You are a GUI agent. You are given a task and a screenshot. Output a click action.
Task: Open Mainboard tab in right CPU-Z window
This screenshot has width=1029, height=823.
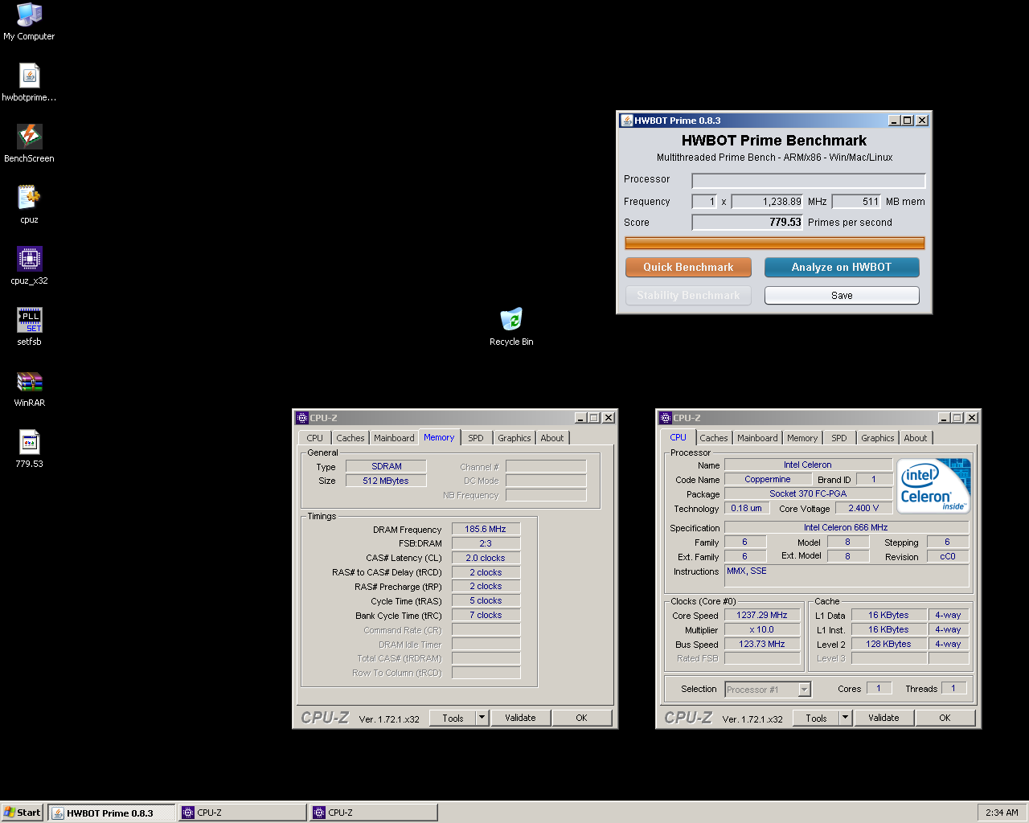tap(757, 438)
